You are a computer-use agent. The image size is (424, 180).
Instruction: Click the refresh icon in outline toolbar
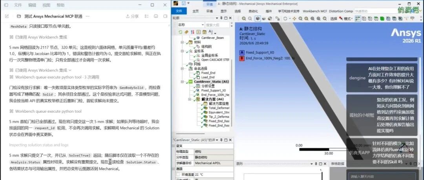click(x=180, y=32)
